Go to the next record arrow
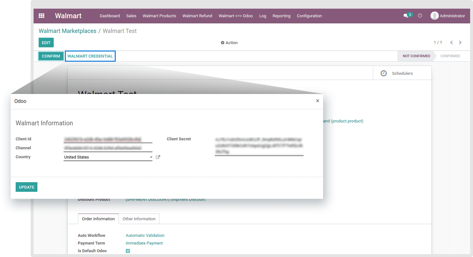Viewport: 473px width, 257px height. pos(460,42)
